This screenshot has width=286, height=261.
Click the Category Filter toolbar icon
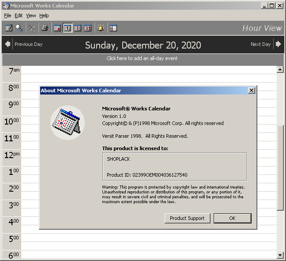pos(113,28)
